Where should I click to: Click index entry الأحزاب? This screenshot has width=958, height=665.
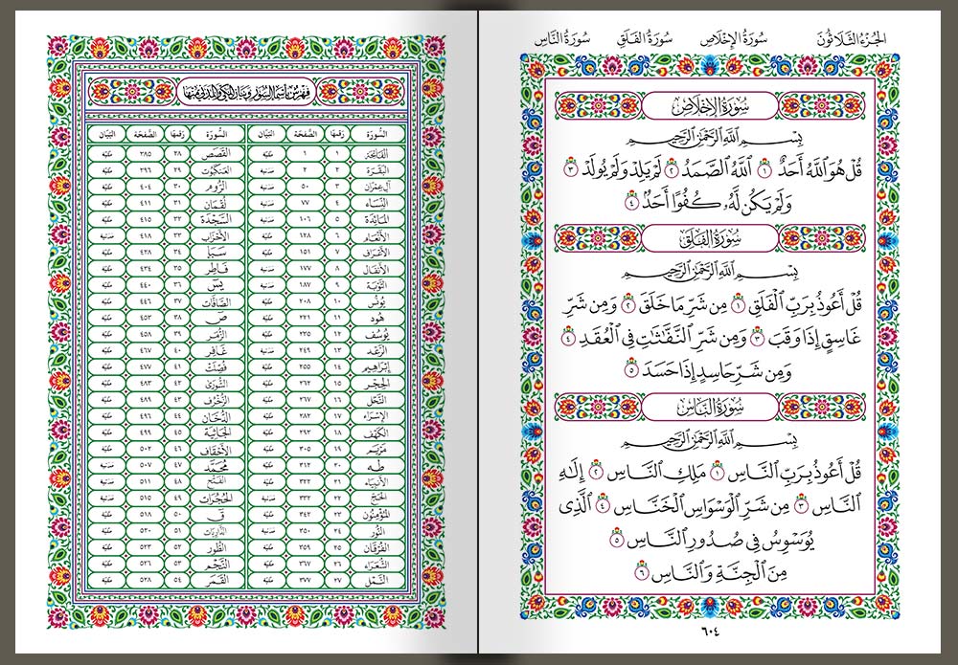pyautogui.click(x=217, y=236)
